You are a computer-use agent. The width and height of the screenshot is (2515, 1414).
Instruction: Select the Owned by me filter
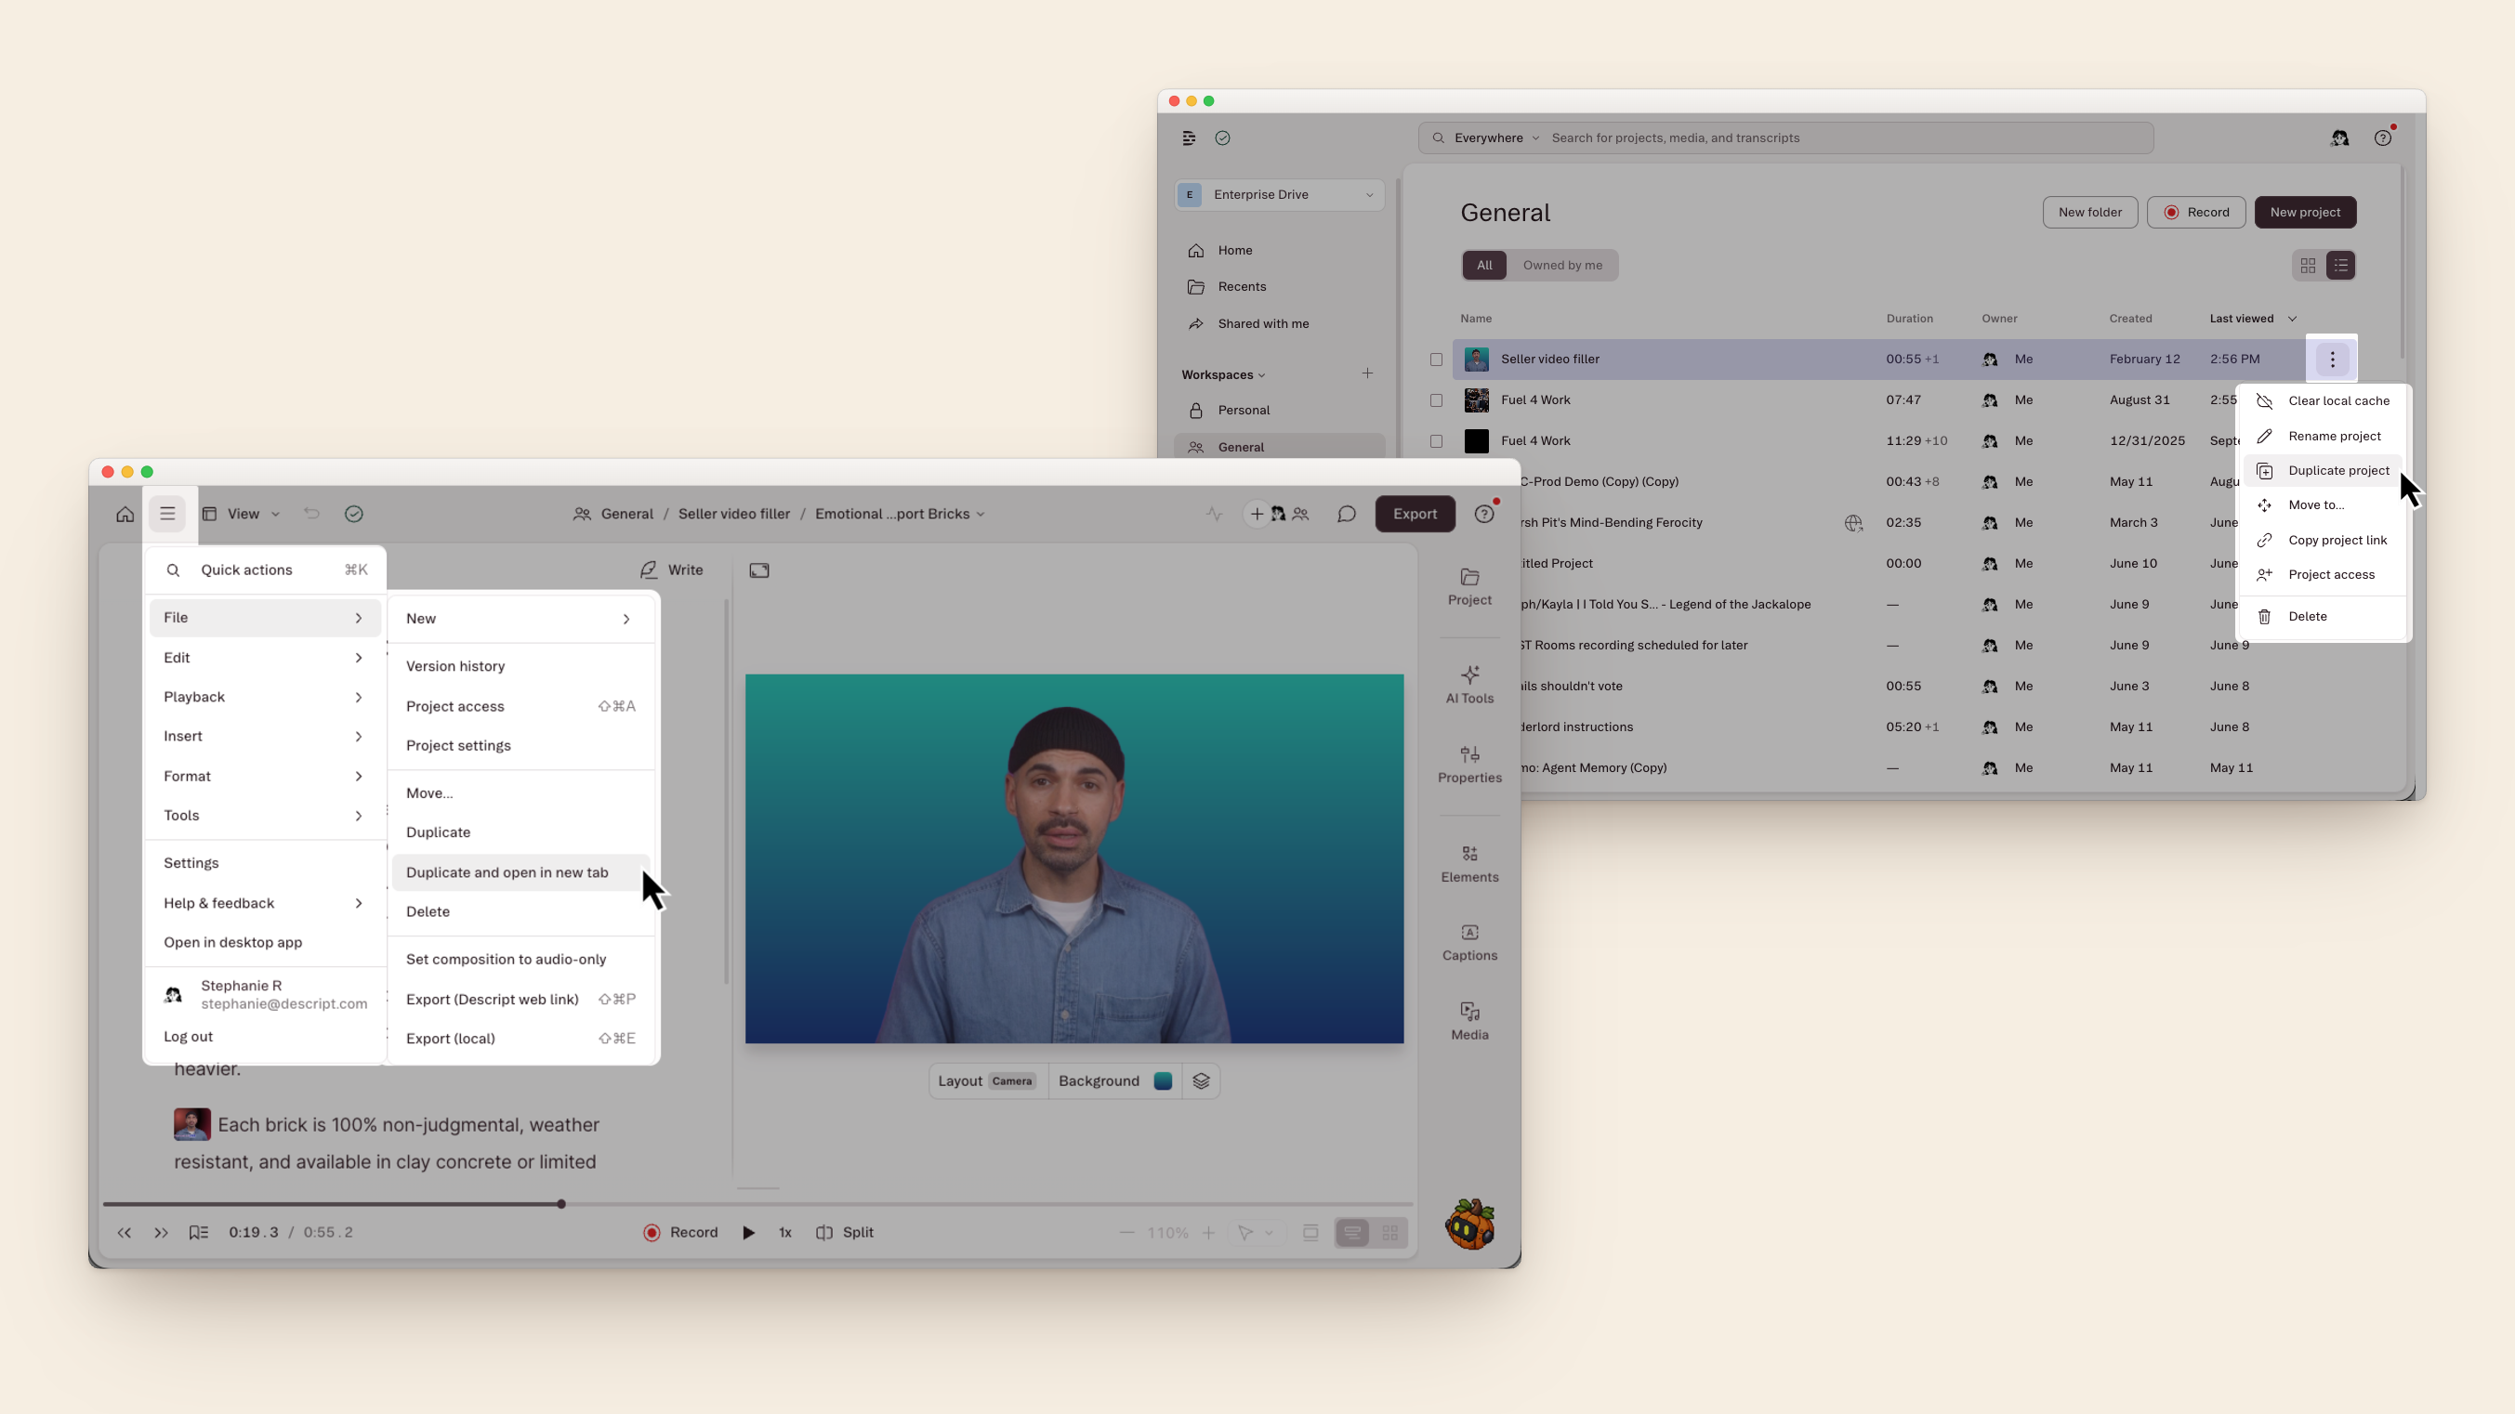(1562, 266)
